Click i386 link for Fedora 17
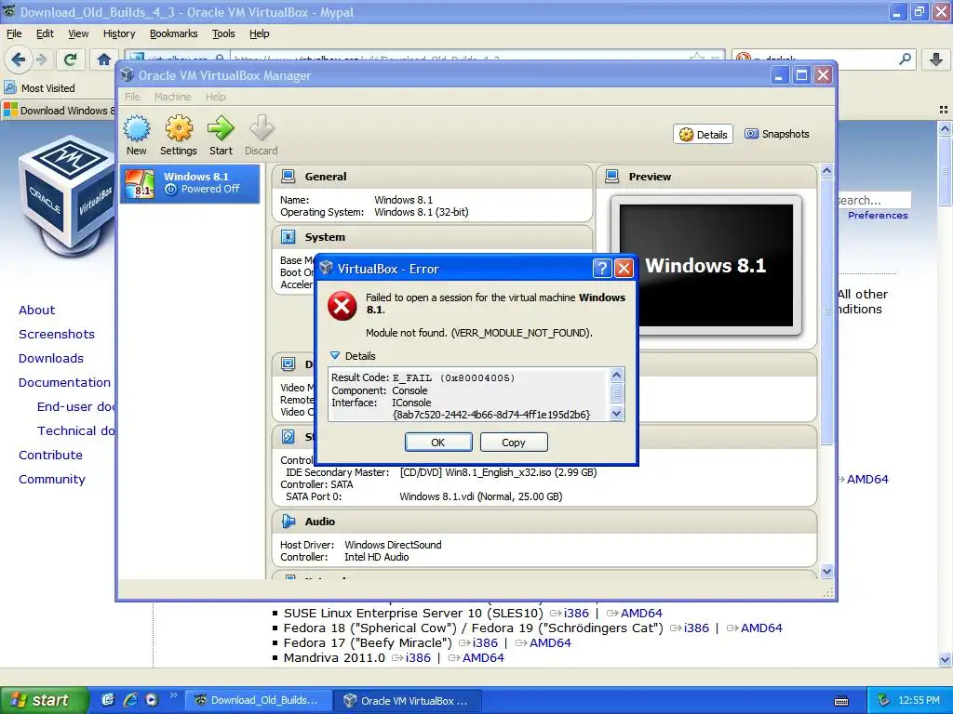This screenshot has height=714, width=953. (485, 643)
